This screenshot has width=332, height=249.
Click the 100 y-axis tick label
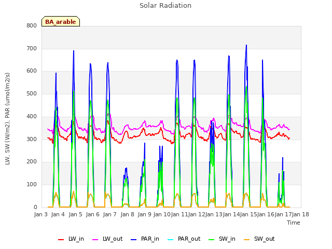coord(32,185)
